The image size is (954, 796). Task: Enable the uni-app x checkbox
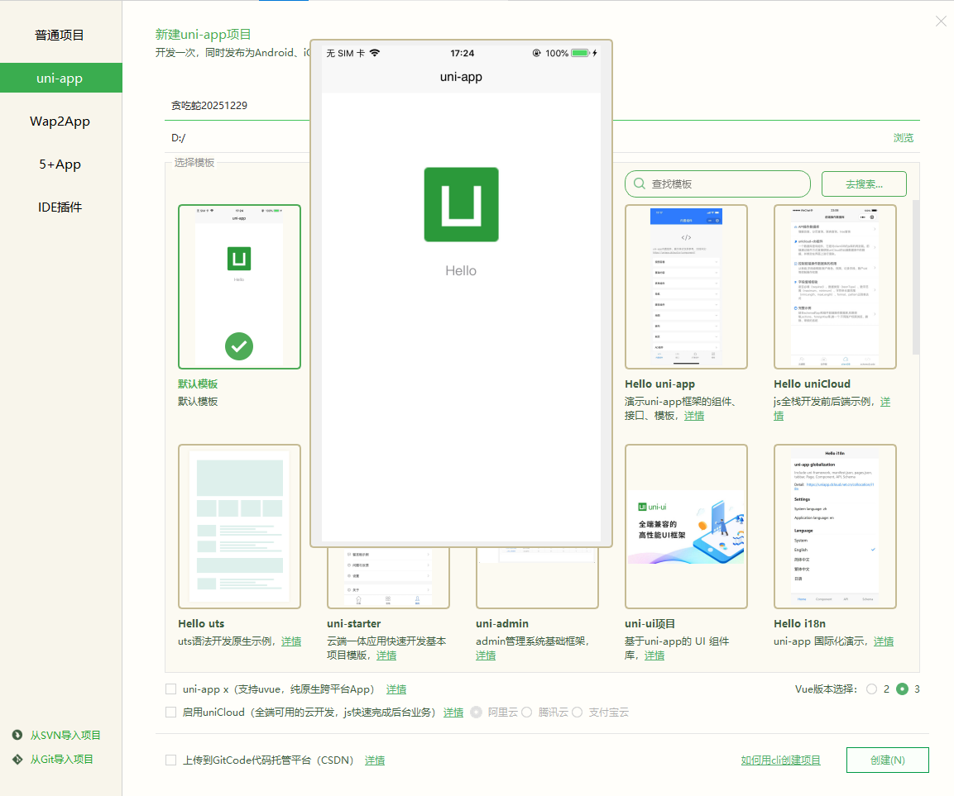point(170,689)
